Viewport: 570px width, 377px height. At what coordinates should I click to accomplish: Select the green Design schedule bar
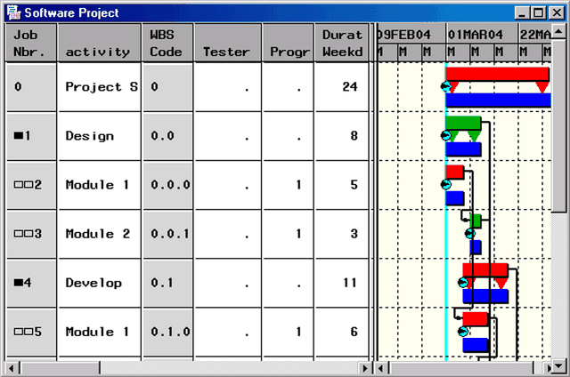point(463,123)
